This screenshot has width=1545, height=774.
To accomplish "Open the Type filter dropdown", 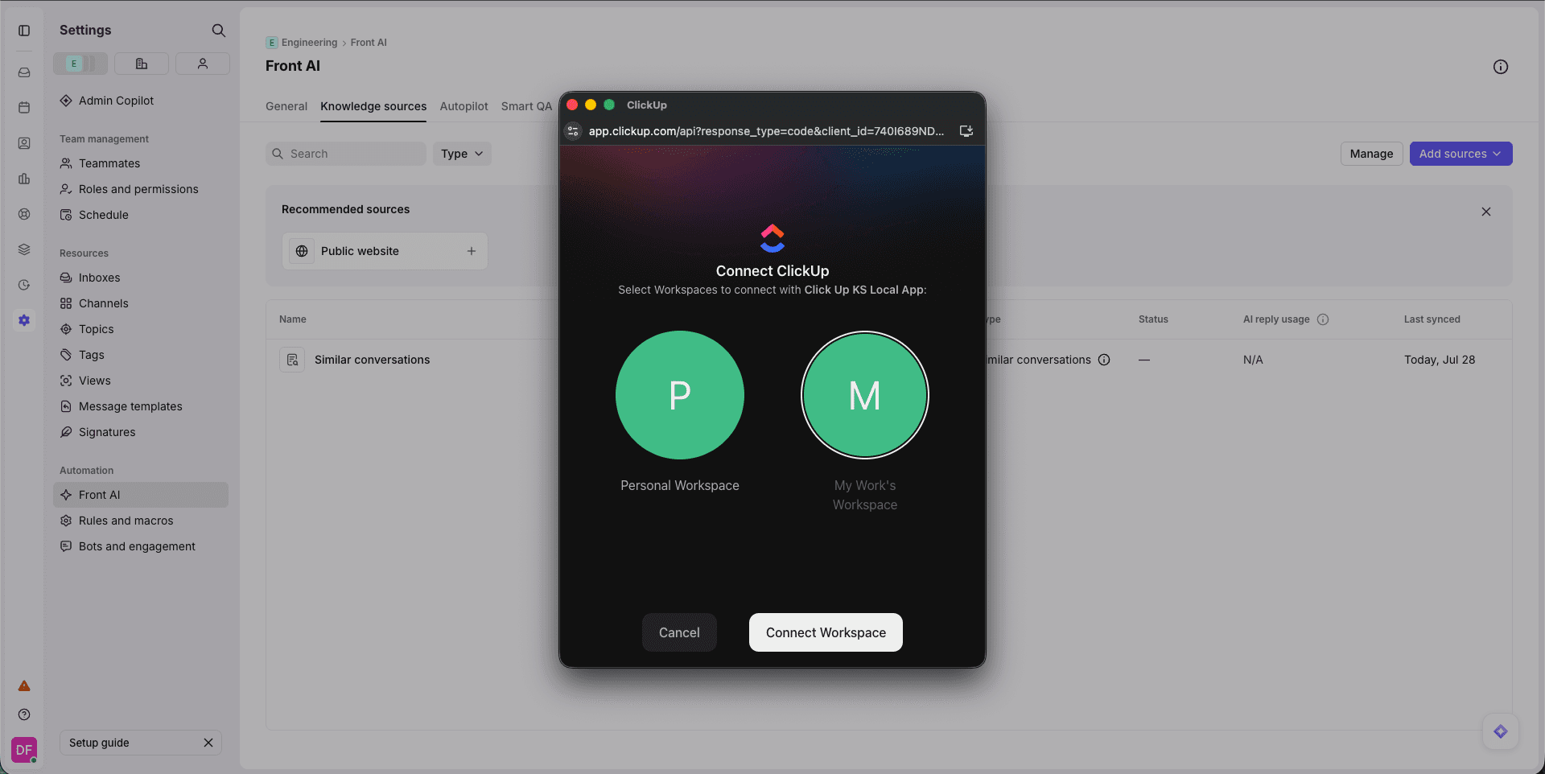I will pyautogui.click(x=462, y=154).
